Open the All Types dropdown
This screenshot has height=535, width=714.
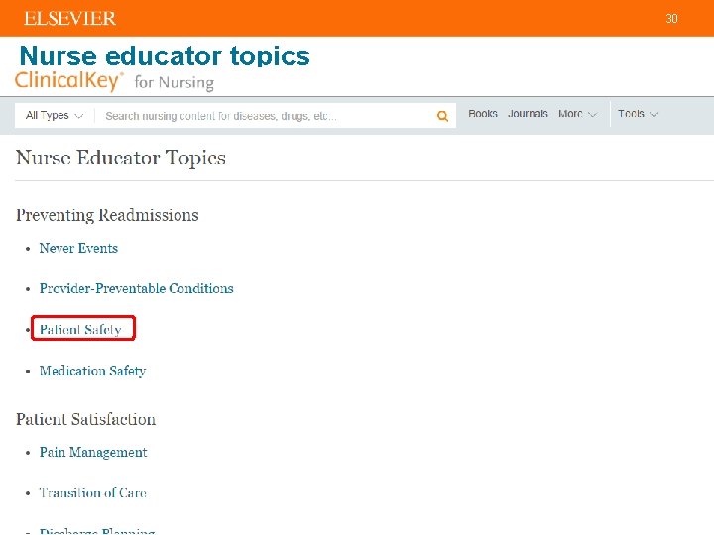click(x=55, y=116)
